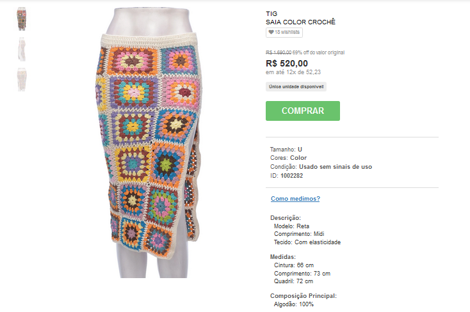This screenshot has width=470, height=312.
Task: Click the crossed-out original price R$ 1.690,00
Action: click(279, 52)
